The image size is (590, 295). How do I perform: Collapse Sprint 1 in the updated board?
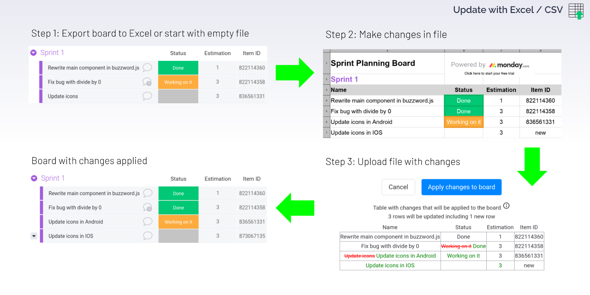pyautogui.click(x=34, y=178)
